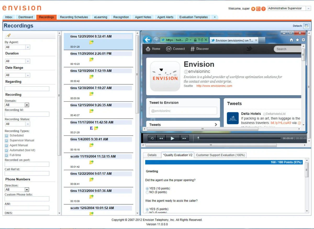Open the Evaluation Templates tab

pyautogui.click(x=194, y=17)
